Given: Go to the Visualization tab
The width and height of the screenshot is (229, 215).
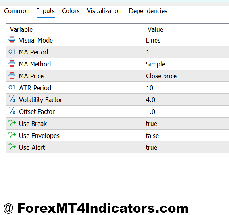Looking at the screenshot, I should click(x=104, y=11).
